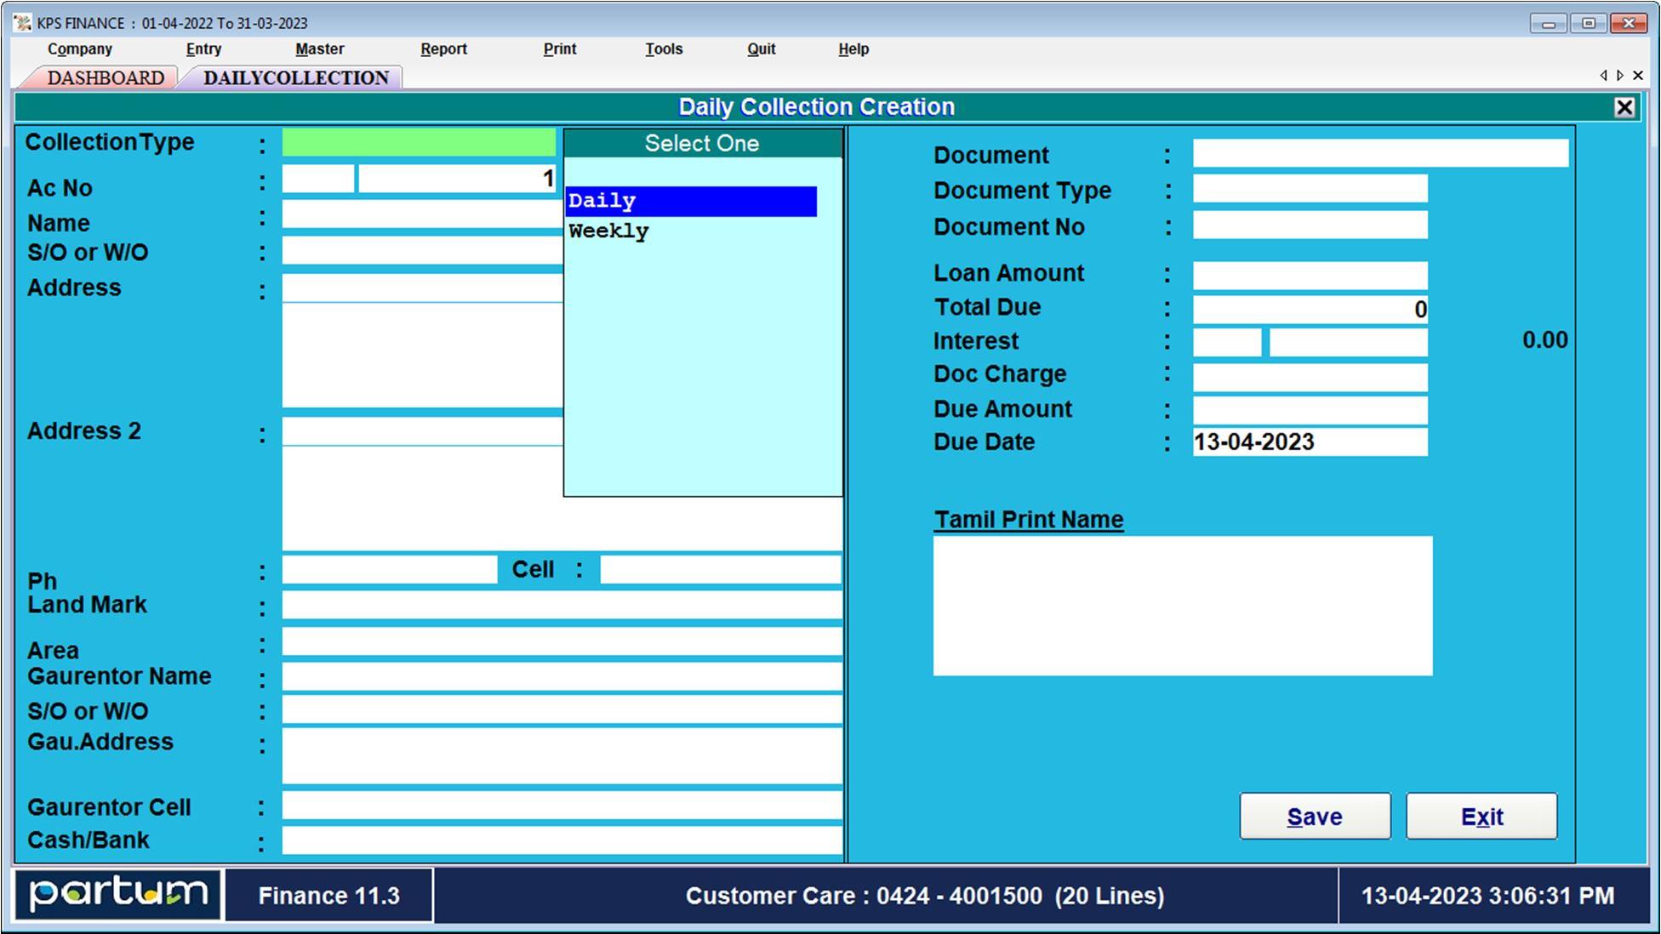Maximize the KPS FINANCE window
The width and height of the screenshot is (1661, 934).
[x=1588, y=23]
